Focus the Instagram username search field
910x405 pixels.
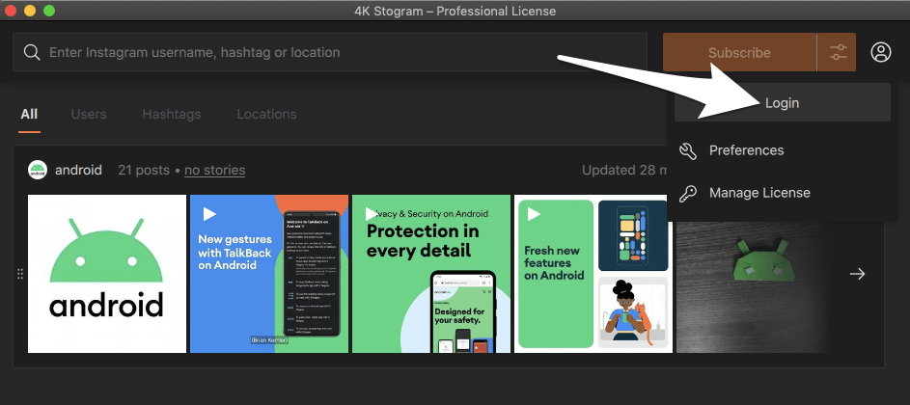[x=338, y=52]
